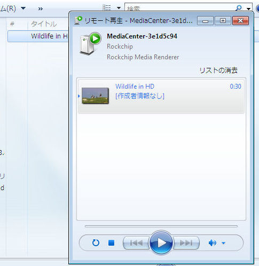Image resolution: width=259 pixels, height=266 pixels.
Task: Click the playback seek bar
Action: tap(161, 226)
